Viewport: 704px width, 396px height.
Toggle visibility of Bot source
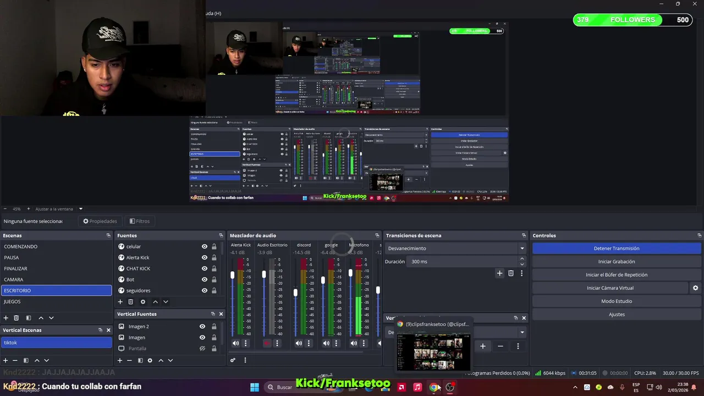205,280
